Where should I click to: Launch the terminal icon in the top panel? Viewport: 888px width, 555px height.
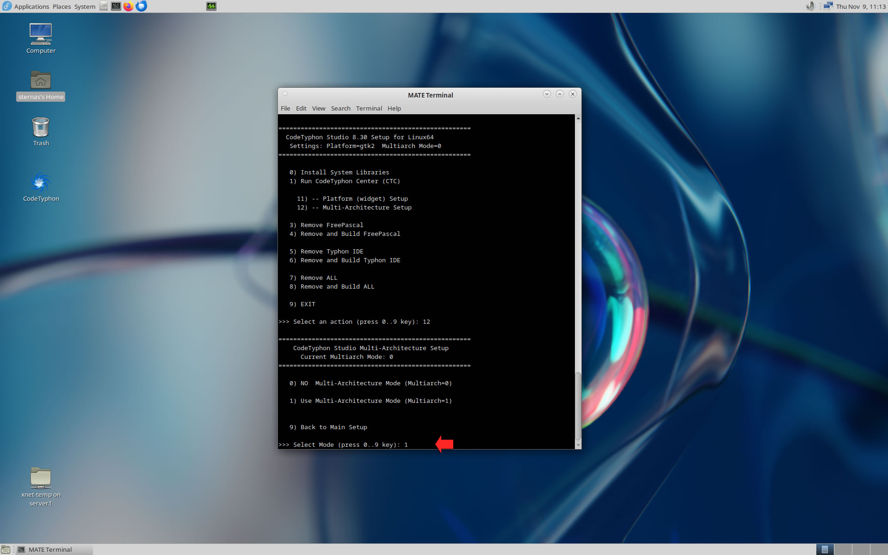[x=116, y=6]
